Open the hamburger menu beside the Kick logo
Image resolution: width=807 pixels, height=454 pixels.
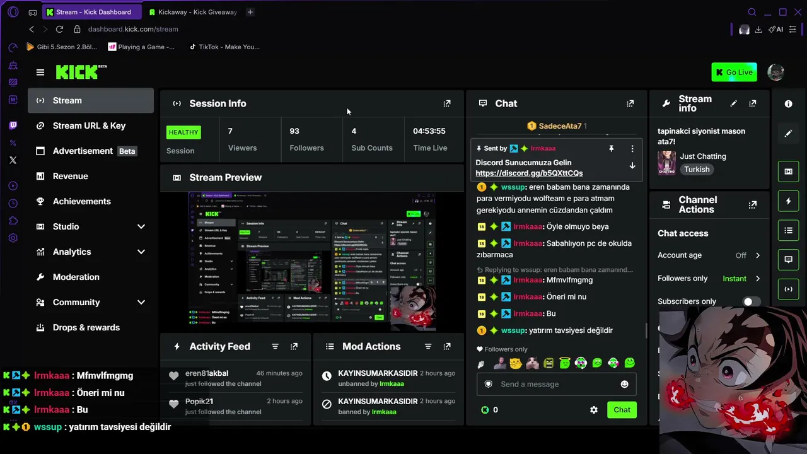40,73
